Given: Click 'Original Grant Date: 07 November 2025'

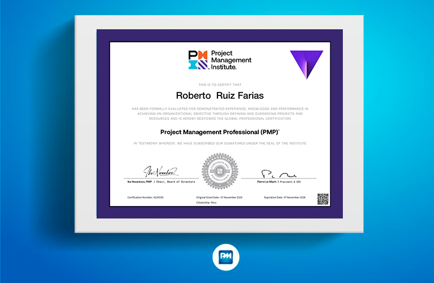Looking at the screenshot, I should pos(219,197).
